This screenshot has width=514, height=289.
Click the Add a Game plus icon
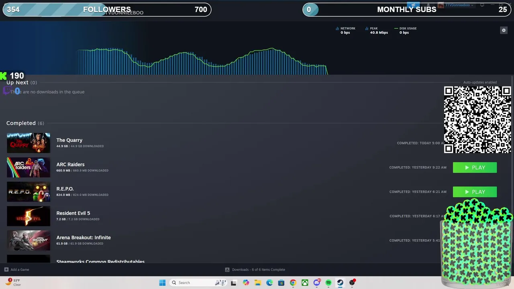pos(6,270)
